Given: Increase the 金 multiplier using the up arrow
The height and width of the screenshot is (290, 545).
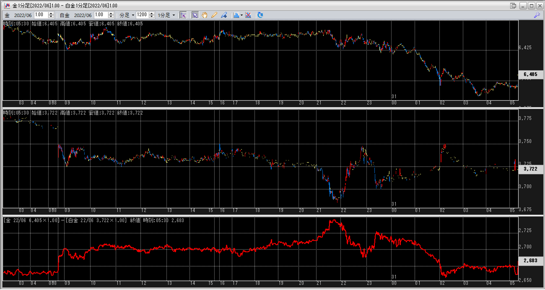Looking at the screenshot, I should [51, 13].
